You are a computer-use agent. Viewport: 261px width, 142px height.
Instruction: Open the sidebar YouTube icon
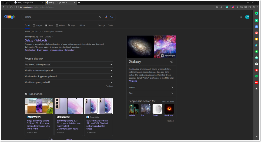(256, 70)
